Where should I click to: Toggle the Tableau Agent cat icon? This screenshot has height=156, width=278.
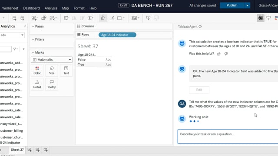pos(261,18)
